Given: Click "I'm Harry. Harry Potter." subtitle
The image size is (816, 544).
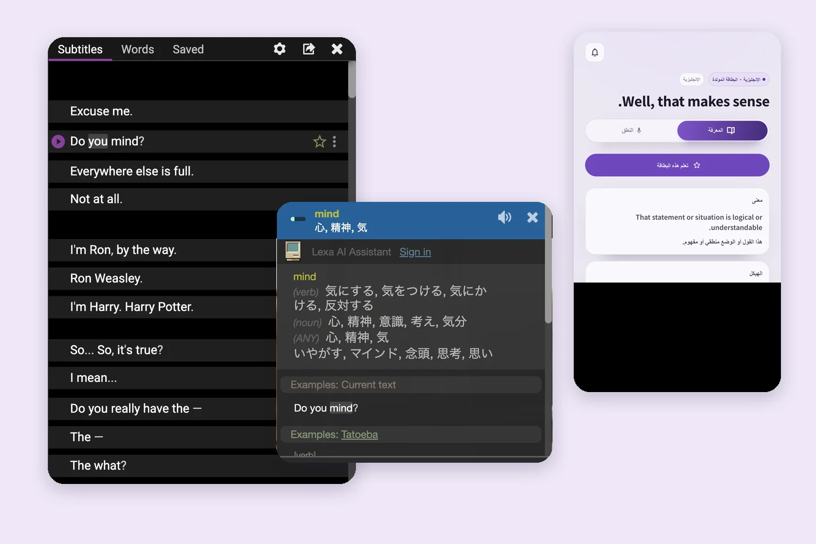Looking at the screenshot, I should click(163, 307).
